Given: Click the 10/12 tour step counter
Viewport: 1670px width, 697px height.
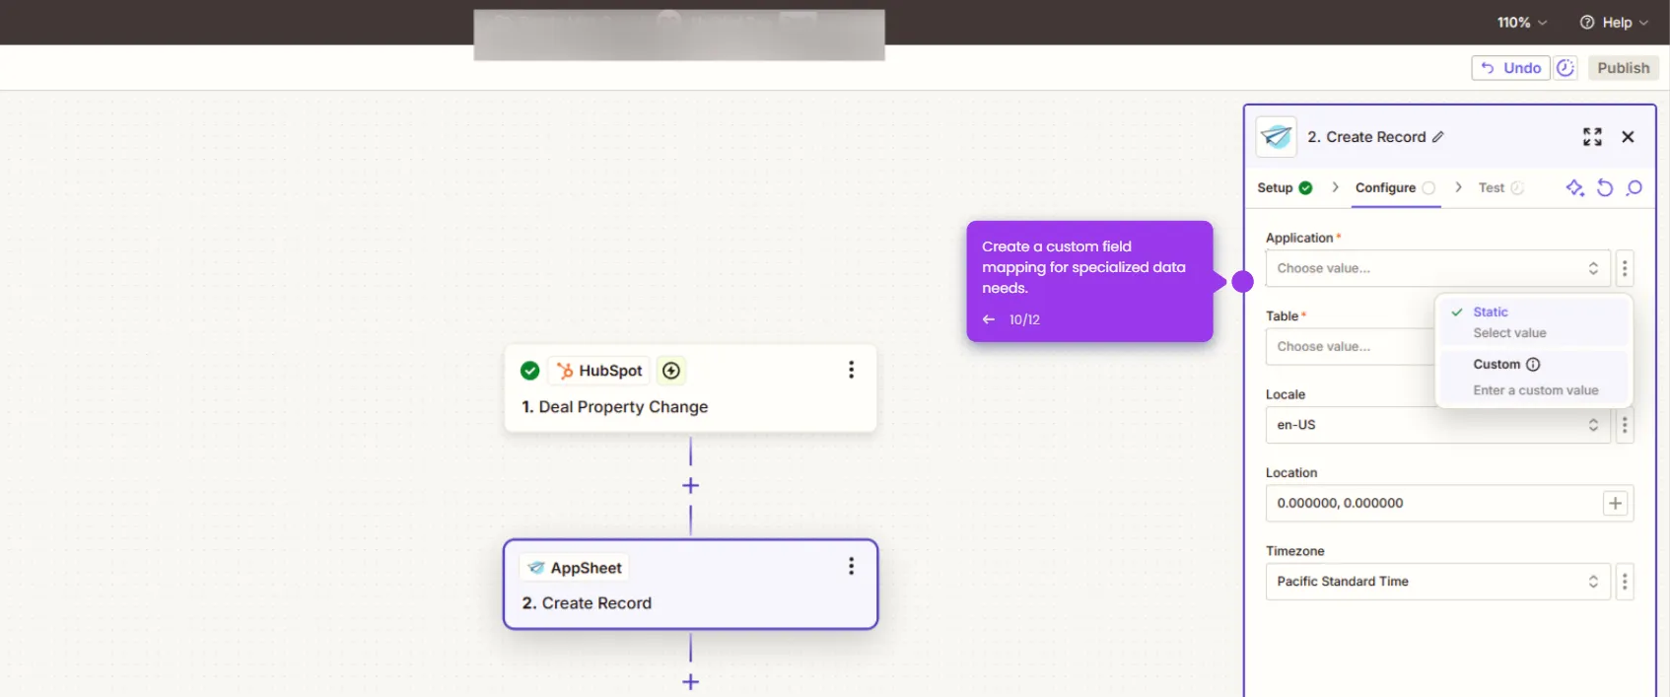Looking at the screenshot, I should (1024, 319).
